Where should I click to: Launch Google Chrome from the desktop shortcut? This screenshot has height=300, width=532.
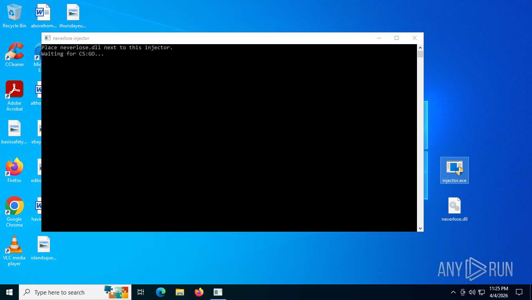pos(14,212)
